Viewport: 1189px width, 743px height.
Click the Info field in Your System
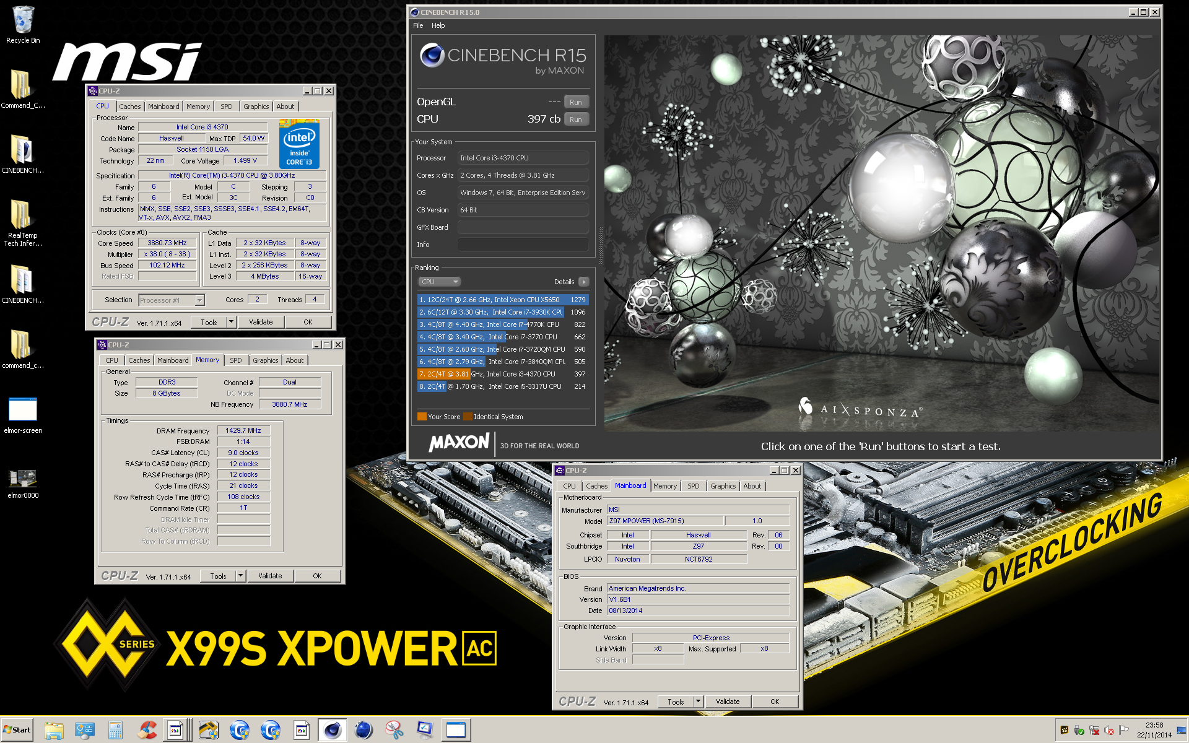pyautogui.click(x=523, y=245)
